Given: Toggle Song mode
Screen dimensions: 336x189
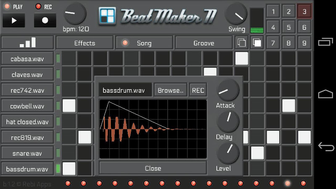Looking at the screenshot, I should tap(144, 43).
